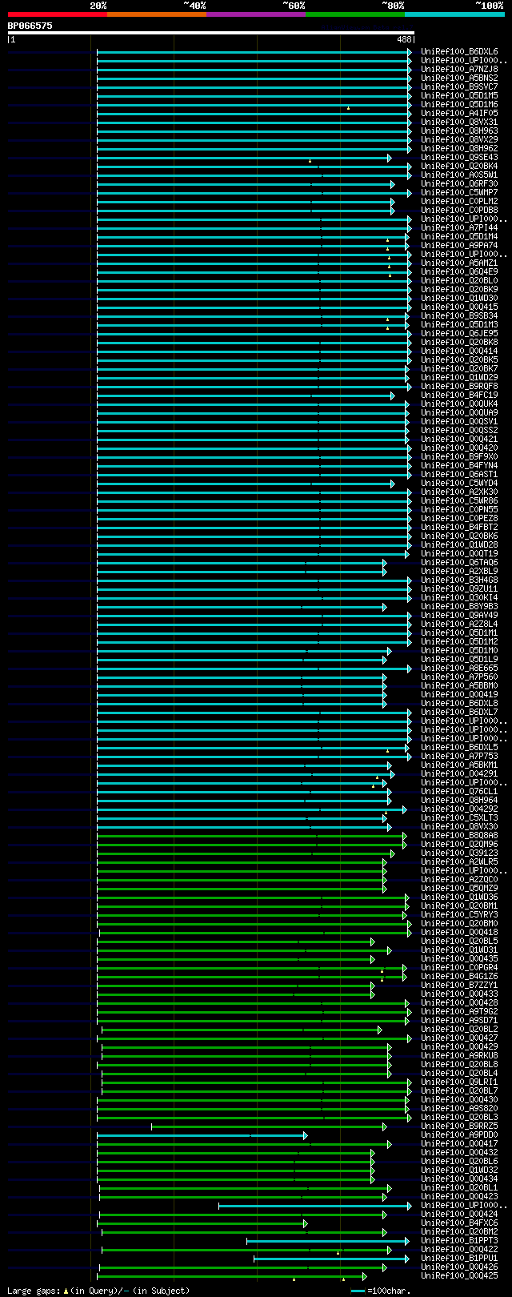The height and width of the screenshot is (1297, 512).
Task: Select the UniRef100_A5AMZ1 label
Action: click(459, 263)
